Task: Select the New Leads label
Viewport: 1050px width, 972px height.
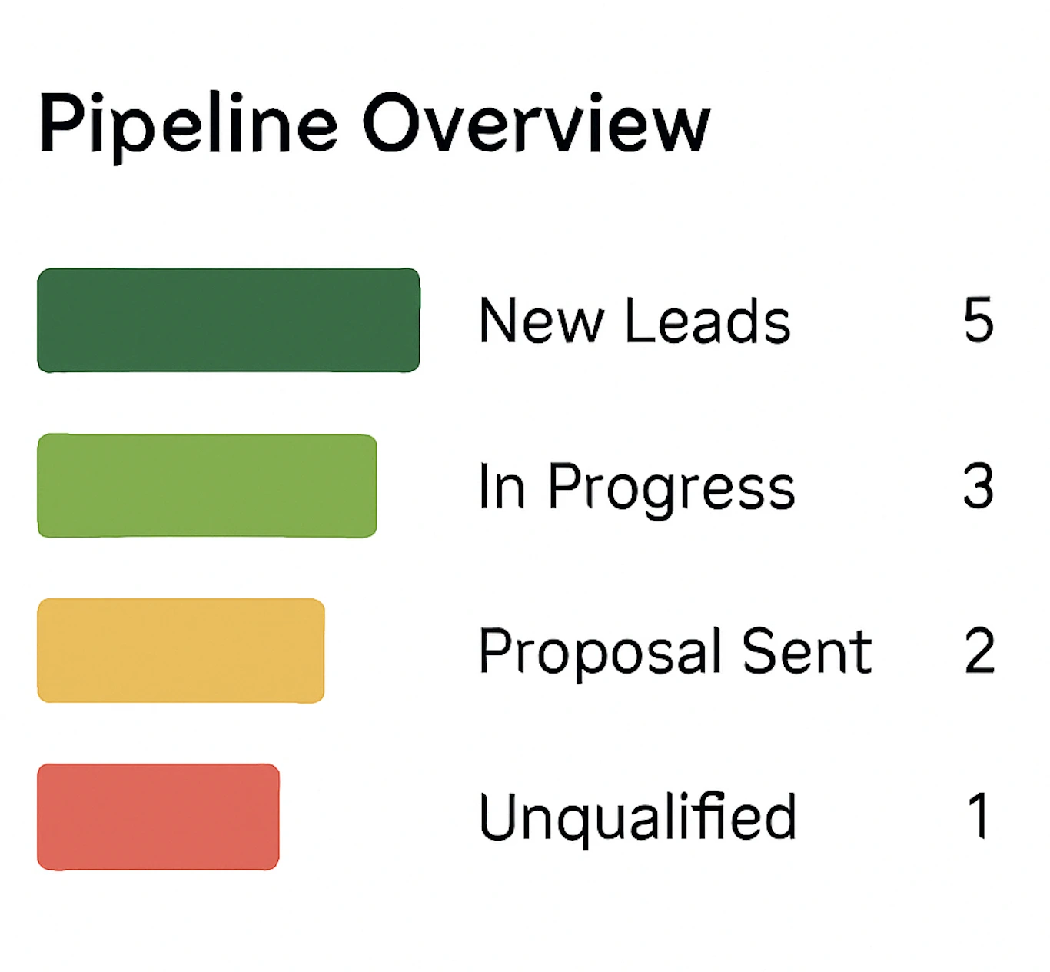Action: tap(634, 321)
